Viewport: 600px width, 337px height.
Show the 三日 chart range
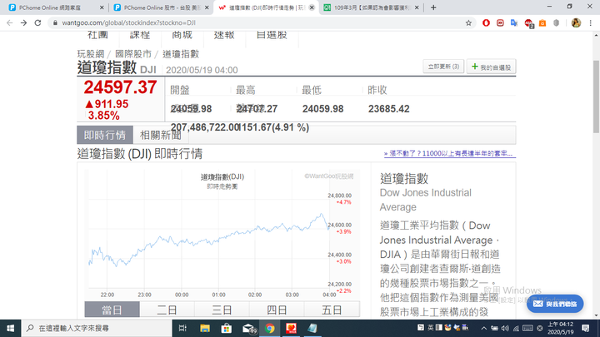click(x=222, y=310)
